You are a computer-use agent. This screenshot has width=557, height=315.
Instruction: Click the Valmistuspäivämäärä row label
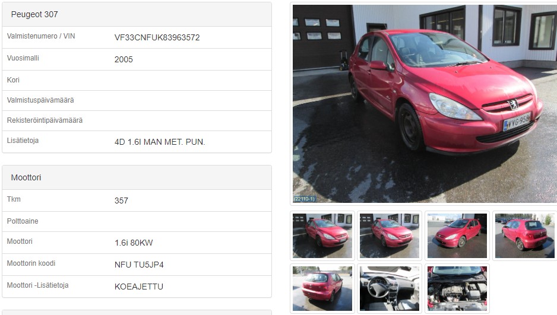click(40, 100)
